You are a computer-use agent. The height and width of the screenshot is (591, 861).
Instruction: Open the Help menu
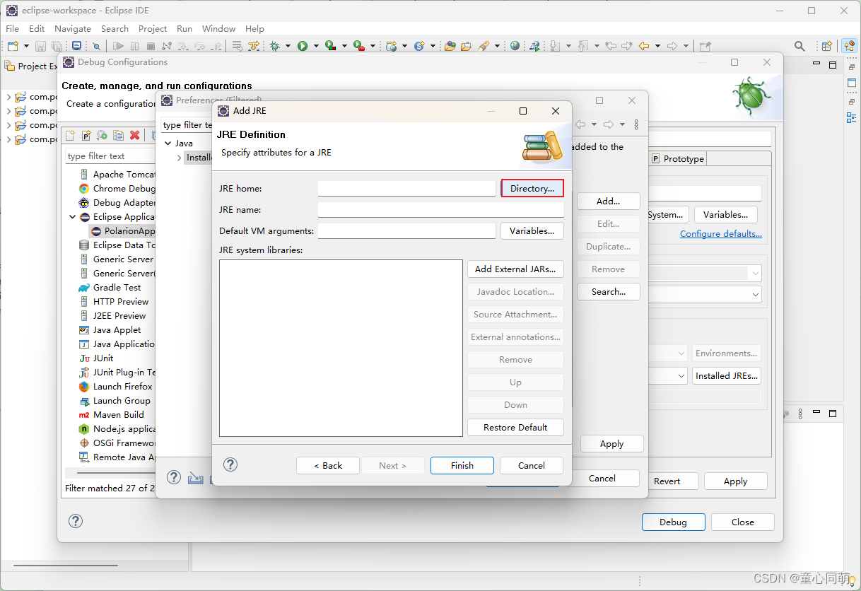(x=254, y=28)
